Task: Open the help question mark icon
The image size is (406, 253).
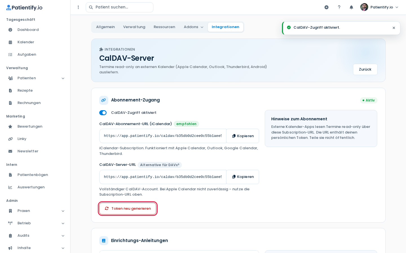Action: [x=339, y=7]
